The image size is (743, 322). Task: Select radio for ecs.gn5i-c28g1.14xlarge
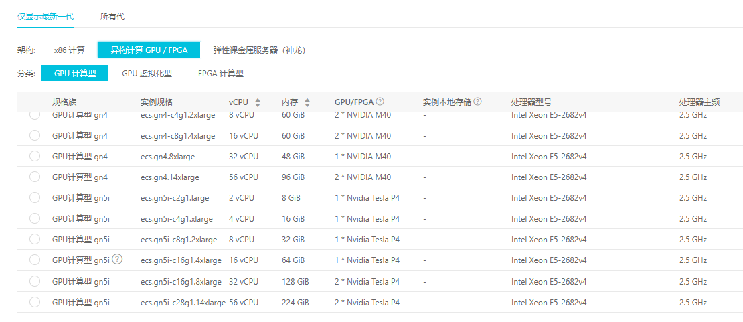coord(35,302)
